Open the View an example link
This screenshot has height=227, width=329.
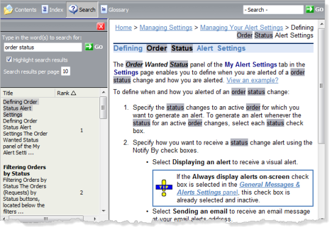pos(252,80)
